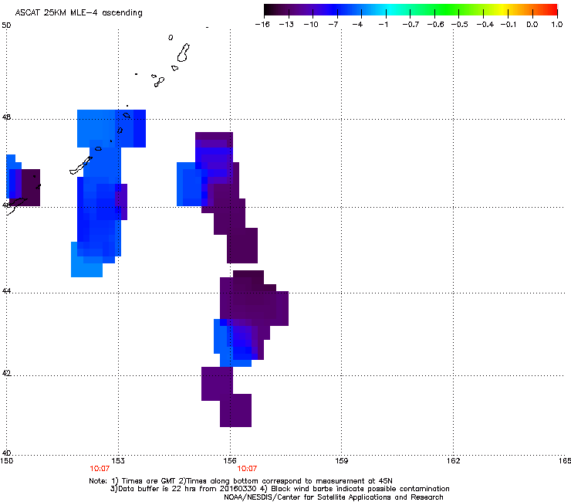Select the '0.0' color scale label
The height and width of the screenshot is (502, 571).
532,25
